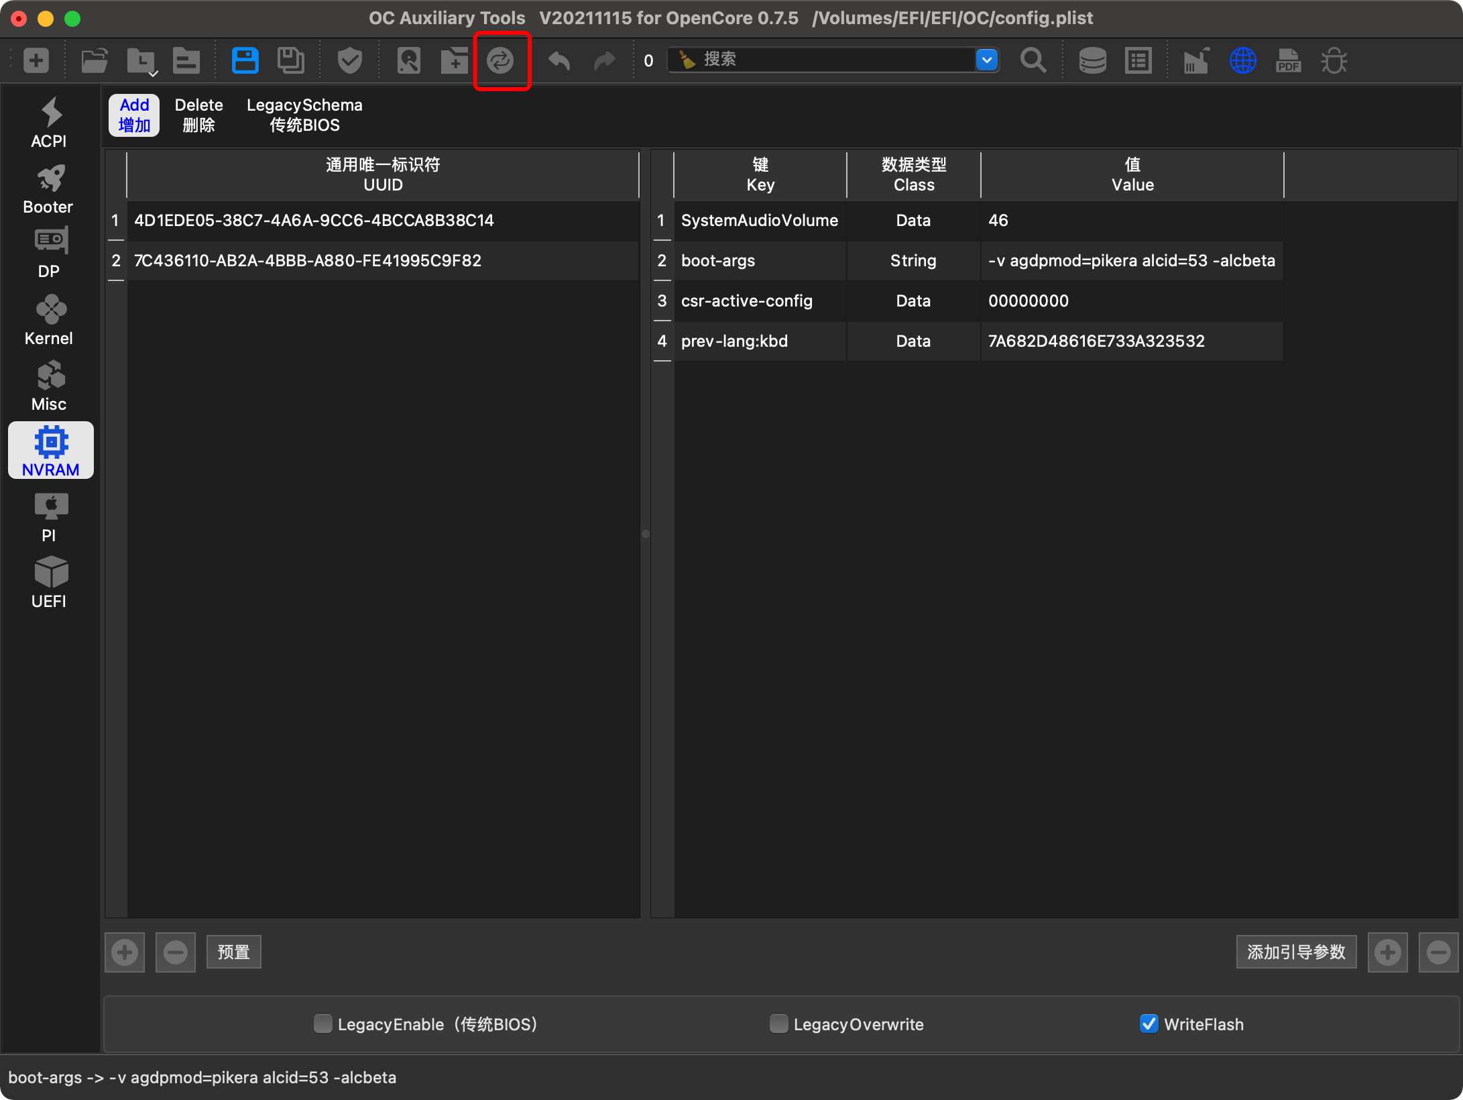Click the database stack icon

click(x=1092, y=60)
